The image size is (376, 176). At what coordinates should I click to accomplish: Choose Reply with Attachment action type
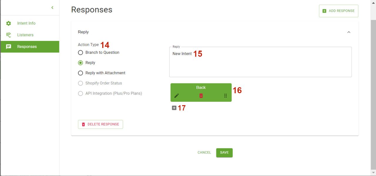pos(80,73)
